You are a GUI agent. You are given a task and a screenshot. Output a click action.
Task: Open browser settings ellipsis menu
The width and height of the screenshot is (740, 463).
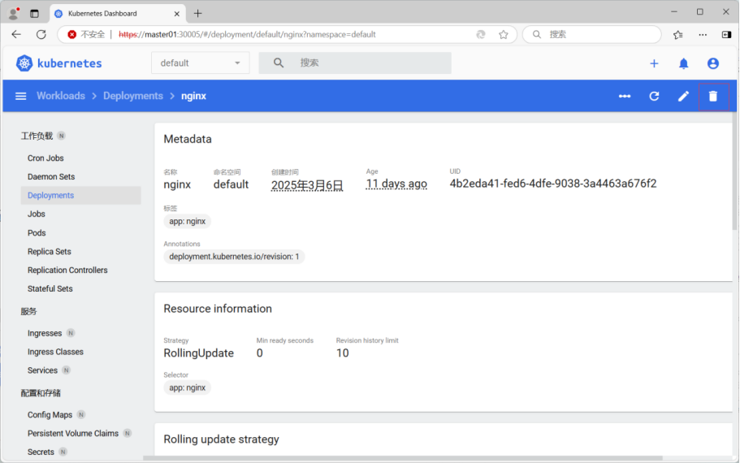click(703, 34)
